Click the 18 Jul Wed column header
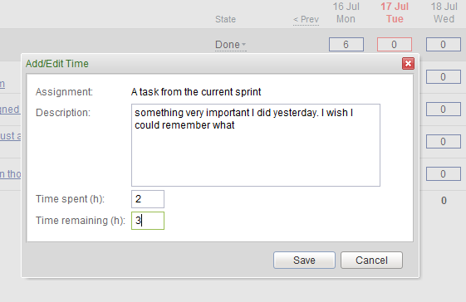Image resolution: width=466 pixels, height=302 pixels. [444, 12]
